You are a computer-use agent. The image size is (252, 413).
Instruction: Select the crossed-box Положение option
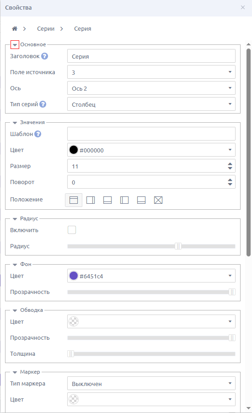click(x=158, y=200)
